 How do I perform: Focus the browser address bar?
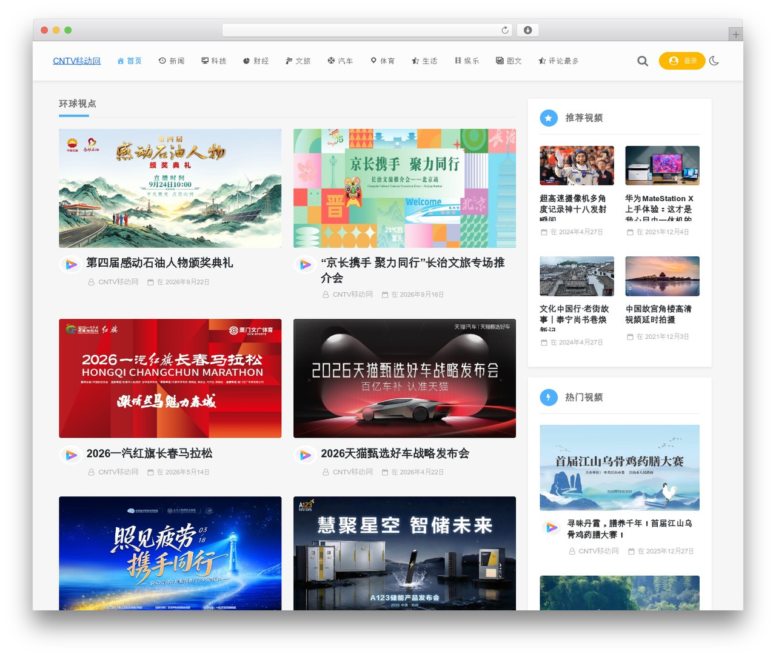pos(367,30)
